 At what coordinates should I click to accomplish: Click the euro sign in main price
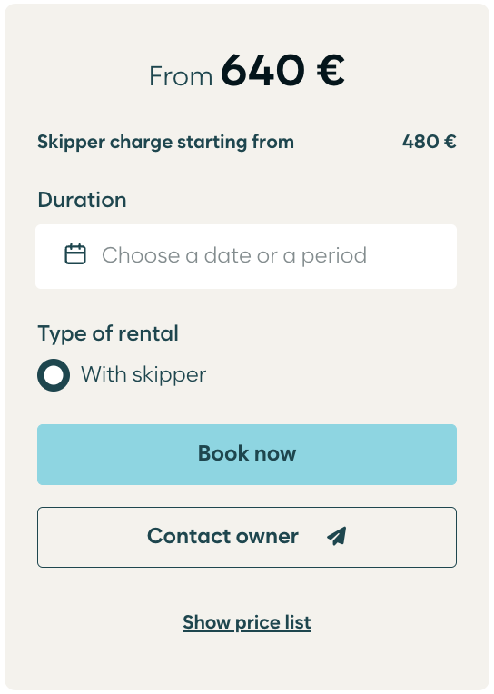(331, 70)
